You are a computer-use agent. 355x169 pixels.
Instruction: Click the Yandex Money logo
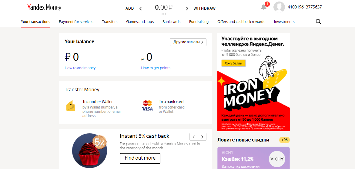pyautogui.click(x=44, y=8)
